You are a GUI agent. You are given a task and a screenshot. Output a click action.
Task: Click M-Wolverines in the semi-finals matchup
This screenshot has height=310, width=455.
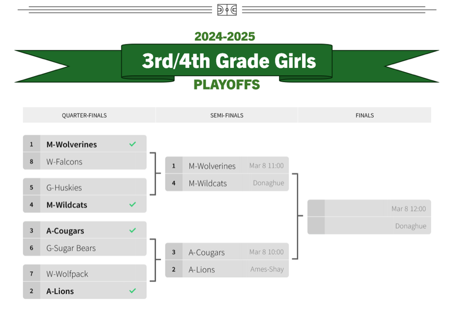212,166
